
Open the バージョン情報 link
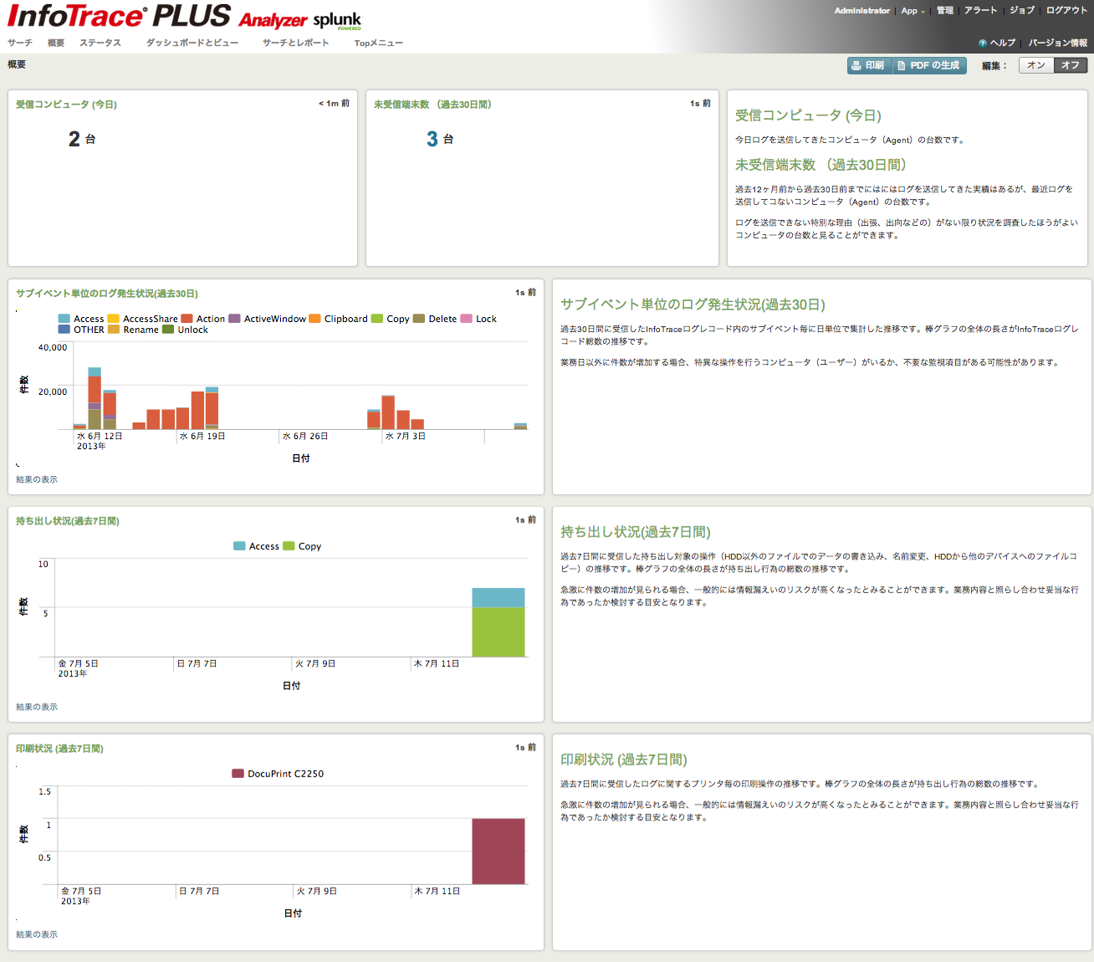click(x=1058, y=43)
